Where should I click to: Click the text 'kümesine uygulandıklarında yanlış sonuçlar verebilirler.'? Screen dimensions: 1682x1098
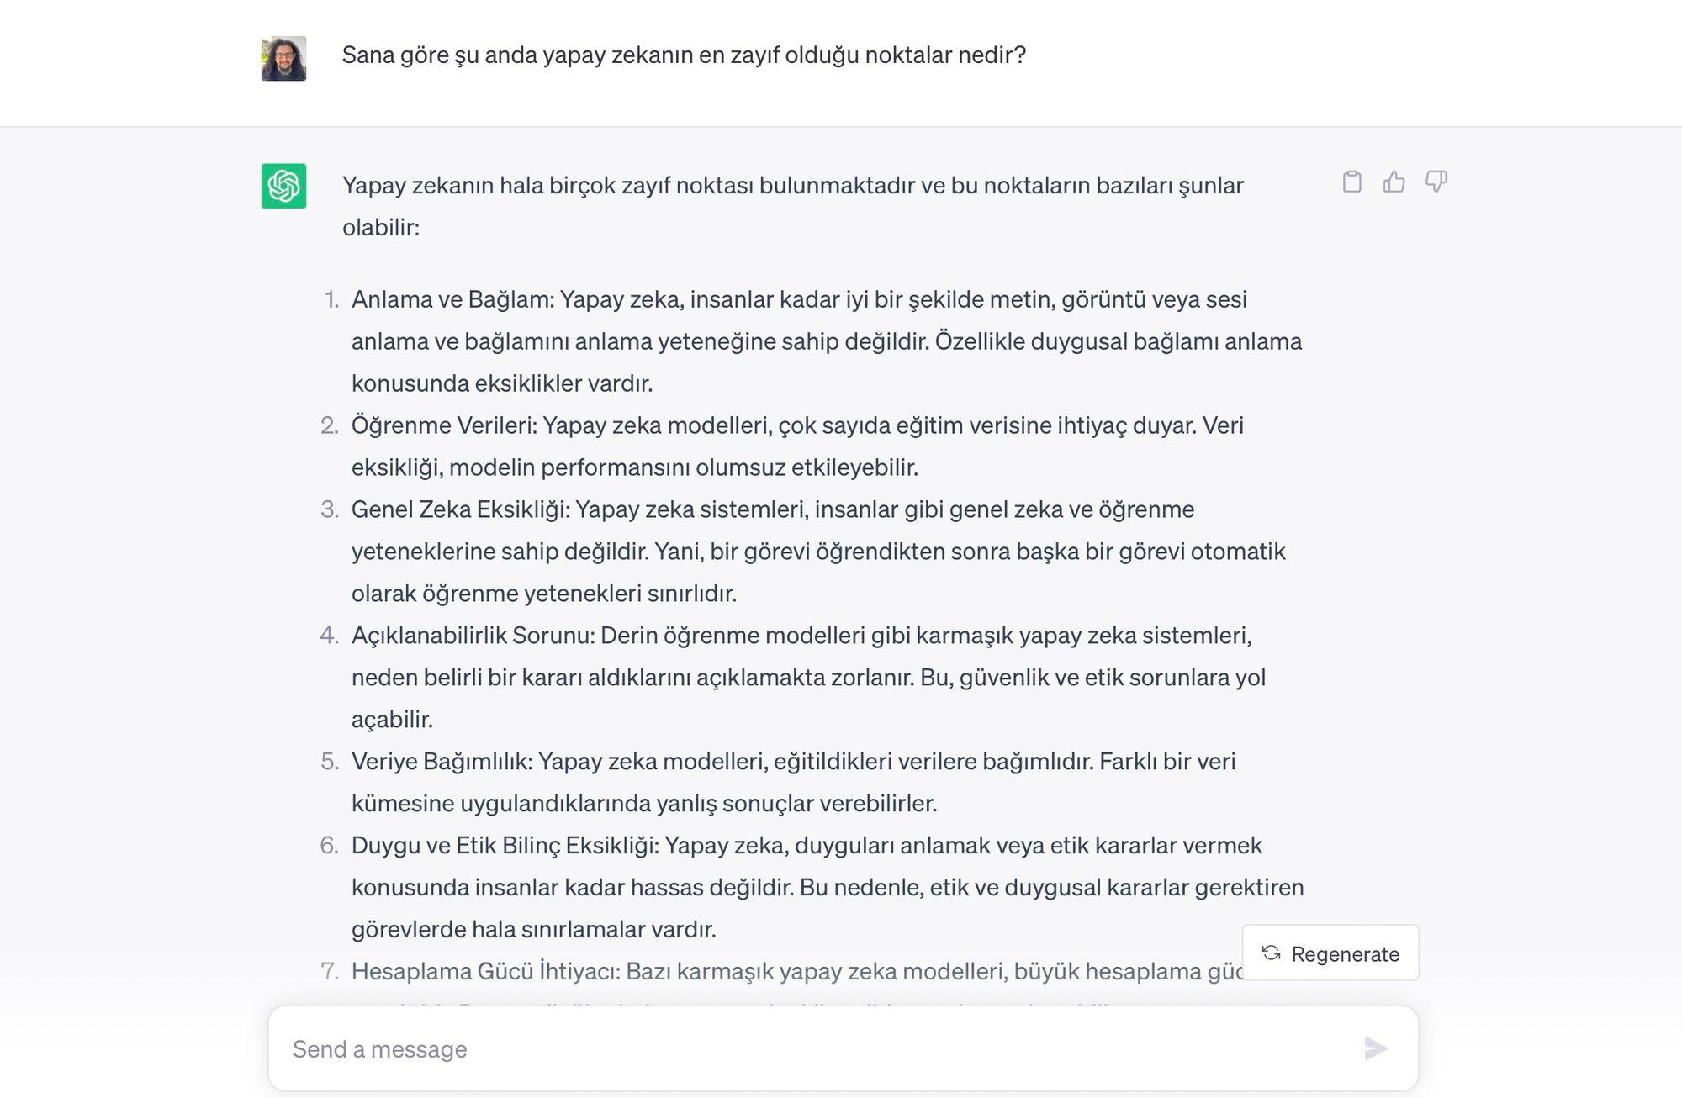point(644,804)
